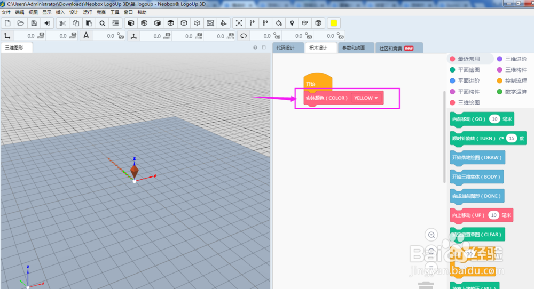Click the import arrow toolbar icon
The width and height of the screenshot is (534, 289).
point(48,23)
